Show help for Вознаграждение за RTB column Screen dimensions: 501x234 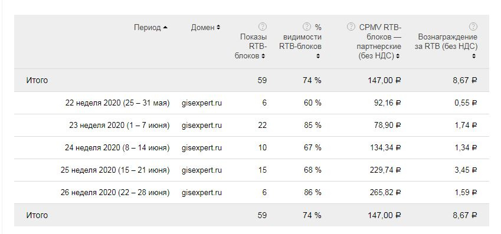point(473,27)
